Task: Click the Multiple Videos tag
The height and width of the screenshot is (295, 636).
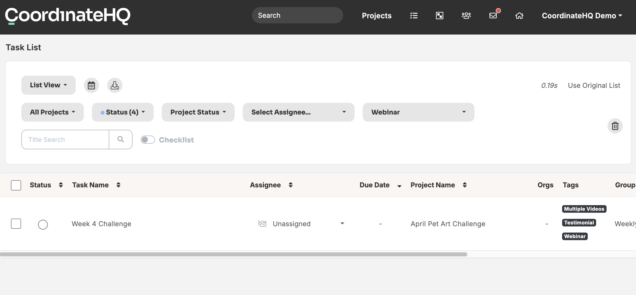Action: pyautogui.click(x=584, y=209)
